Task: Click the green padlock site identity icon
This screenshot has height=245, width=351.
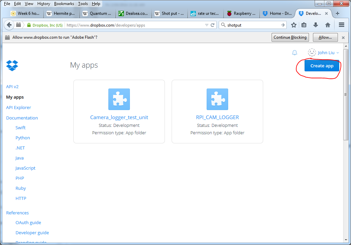Action: [x=29, y=25]
